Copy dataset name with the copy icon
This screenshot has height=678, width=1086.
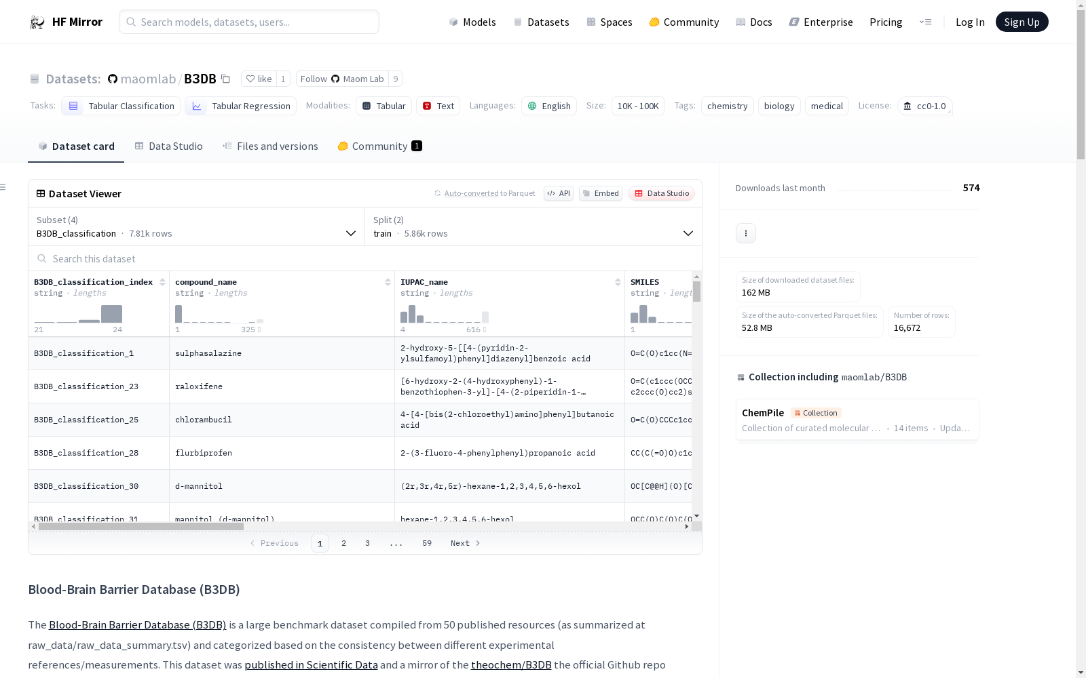tap(225, 79)
